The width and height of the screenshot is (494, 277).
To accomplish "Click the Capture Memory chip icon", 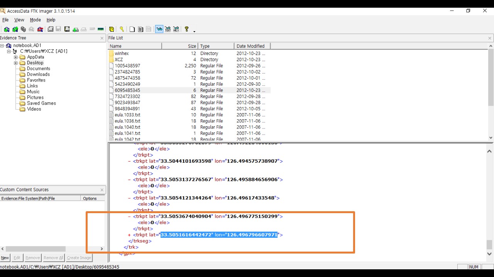I will 101,29.
